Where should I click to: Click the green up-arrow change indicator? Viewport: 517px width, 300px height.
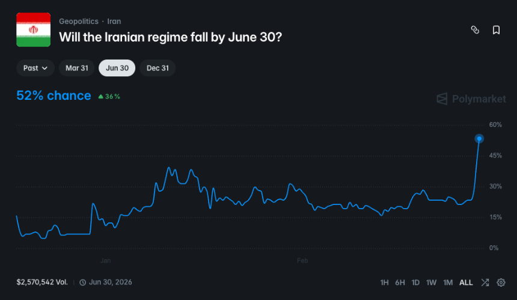100,97
